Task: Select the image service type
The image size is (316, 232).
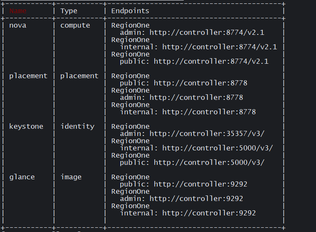Action: pos(71,177)
